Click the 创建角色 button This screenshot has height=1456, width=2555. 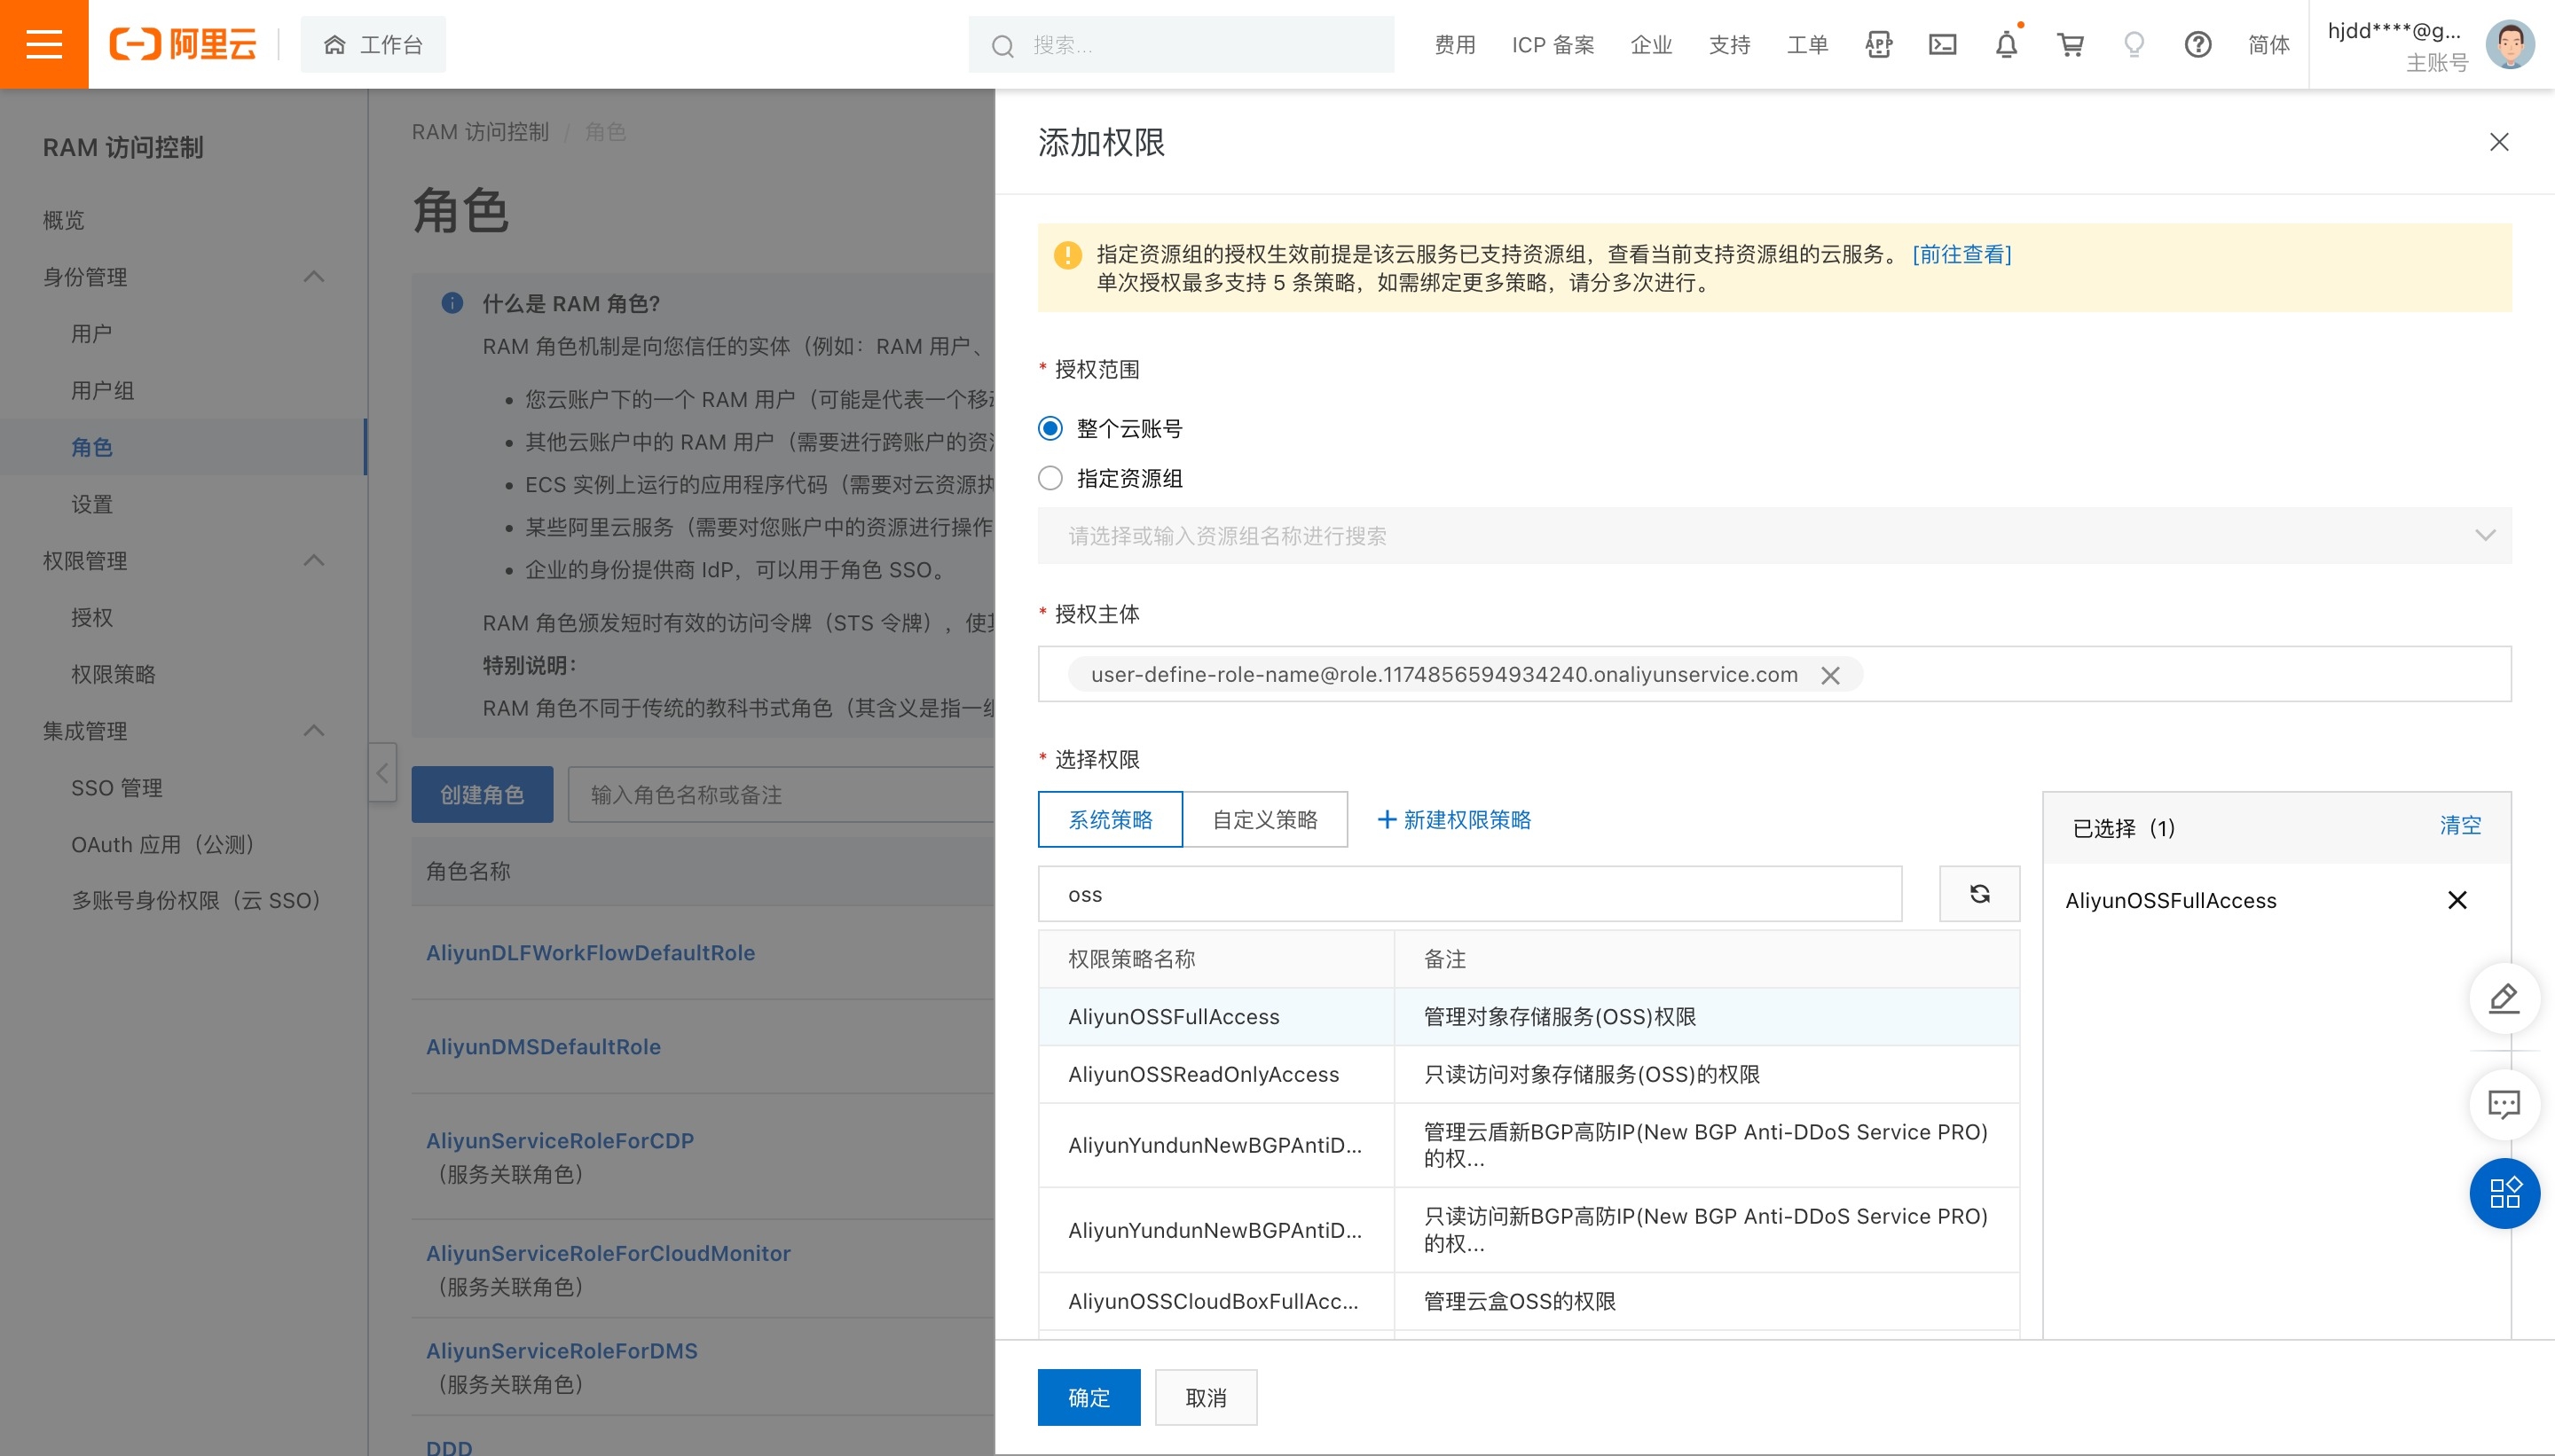click(483, 795)
